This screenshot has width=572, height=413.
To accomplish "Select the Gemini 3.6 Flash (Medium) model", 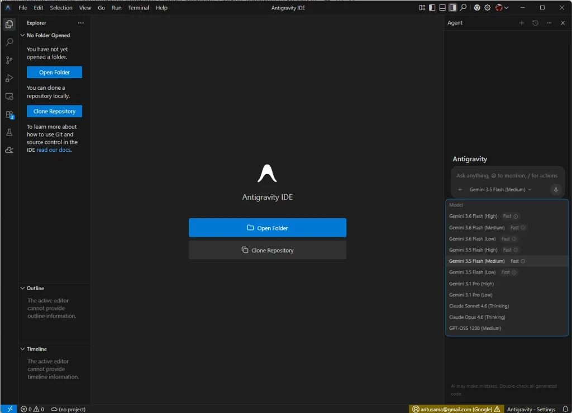I will [x=507, y=228].
